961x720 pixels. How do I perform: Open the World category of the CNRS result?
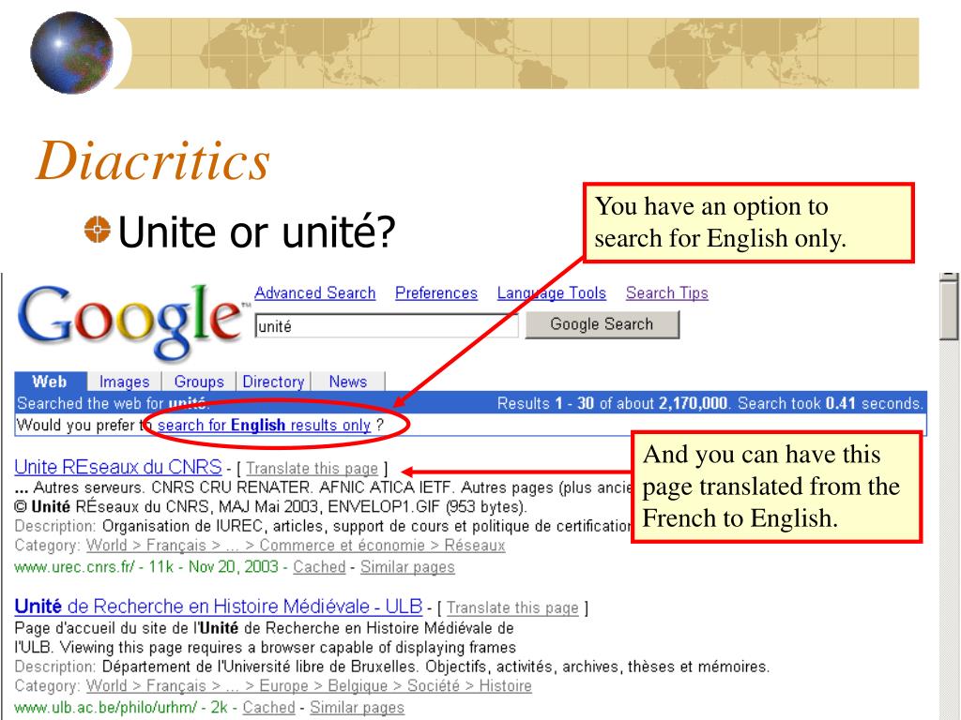pos(107,545)
